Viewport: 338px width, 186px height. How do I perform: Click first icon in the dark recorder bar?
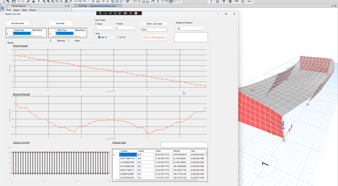pyautogui.click(x=101, y=13)
